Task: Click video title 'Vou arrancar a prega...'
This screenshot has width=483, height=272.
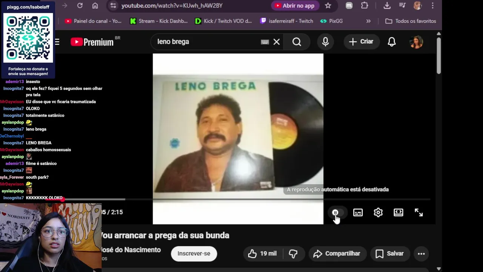Action: (165, 235)
